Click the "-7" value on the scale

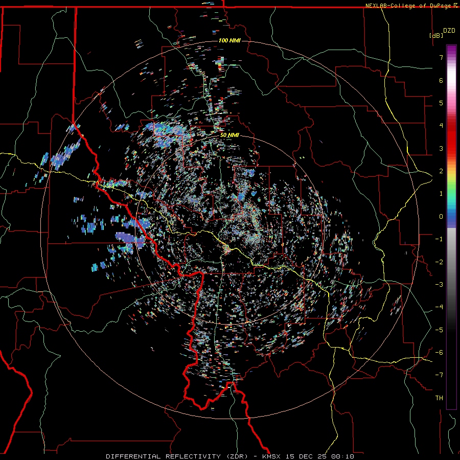(x=439, y=375)
